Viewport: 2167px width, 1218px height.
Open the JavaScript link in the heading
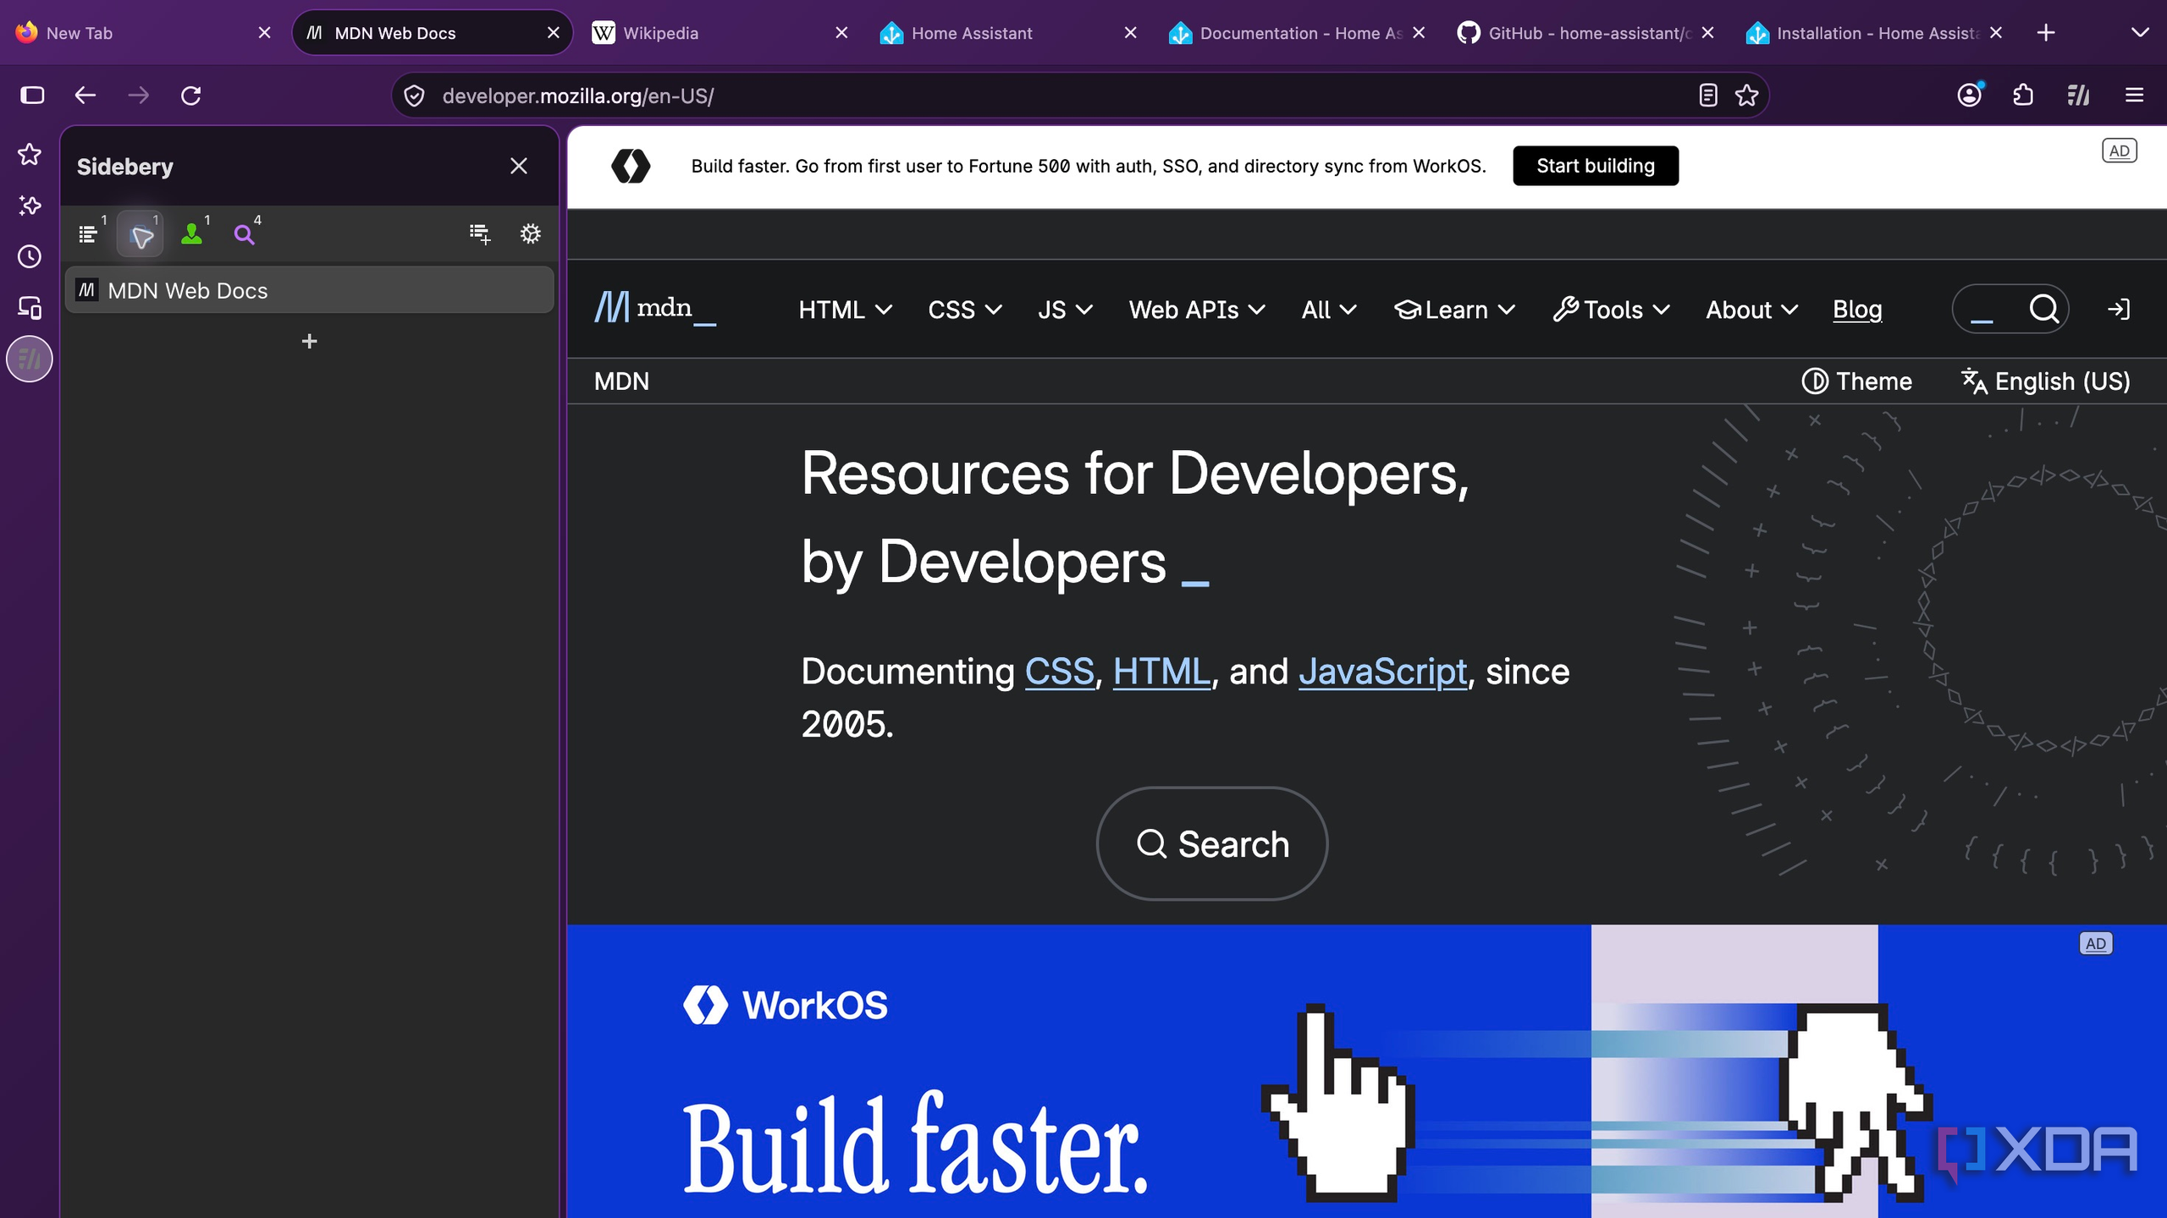(1382, 672)
